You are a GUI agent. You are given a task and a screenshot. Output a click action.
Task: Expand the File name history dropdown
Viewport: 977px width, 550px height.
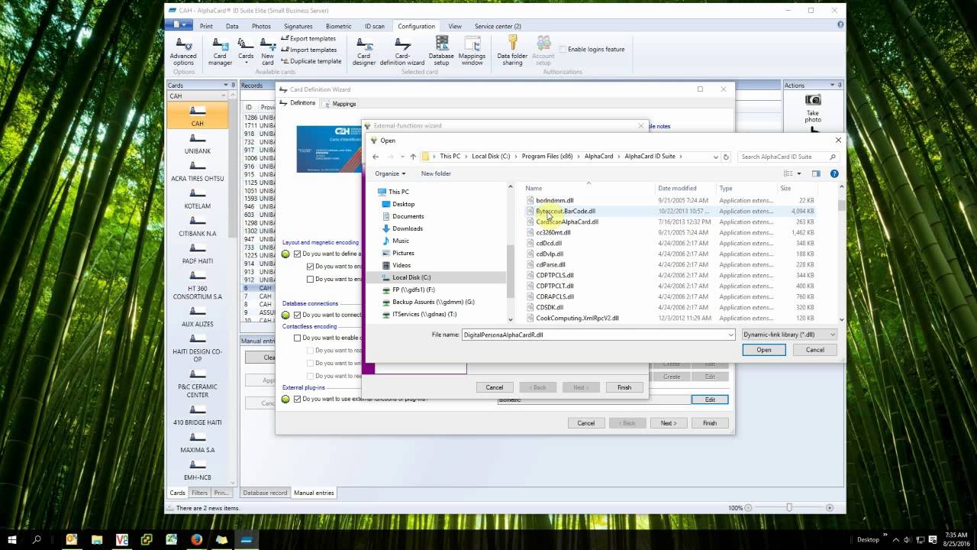point(730,335)
